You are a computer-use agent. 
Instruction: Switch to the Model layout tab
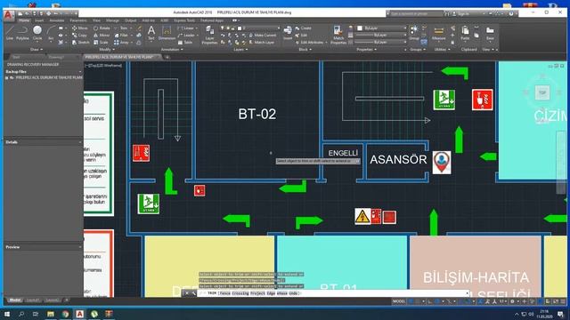pyautogui.click(x=15, y=300)
